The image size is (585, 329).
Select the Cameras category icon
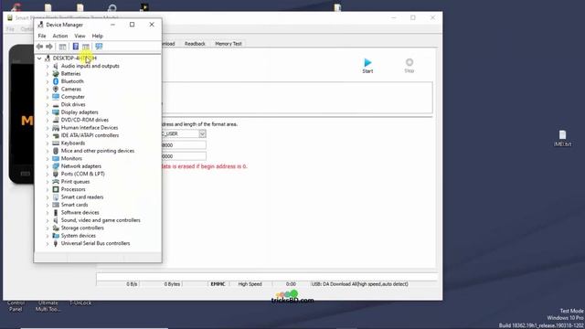(56, 89)
